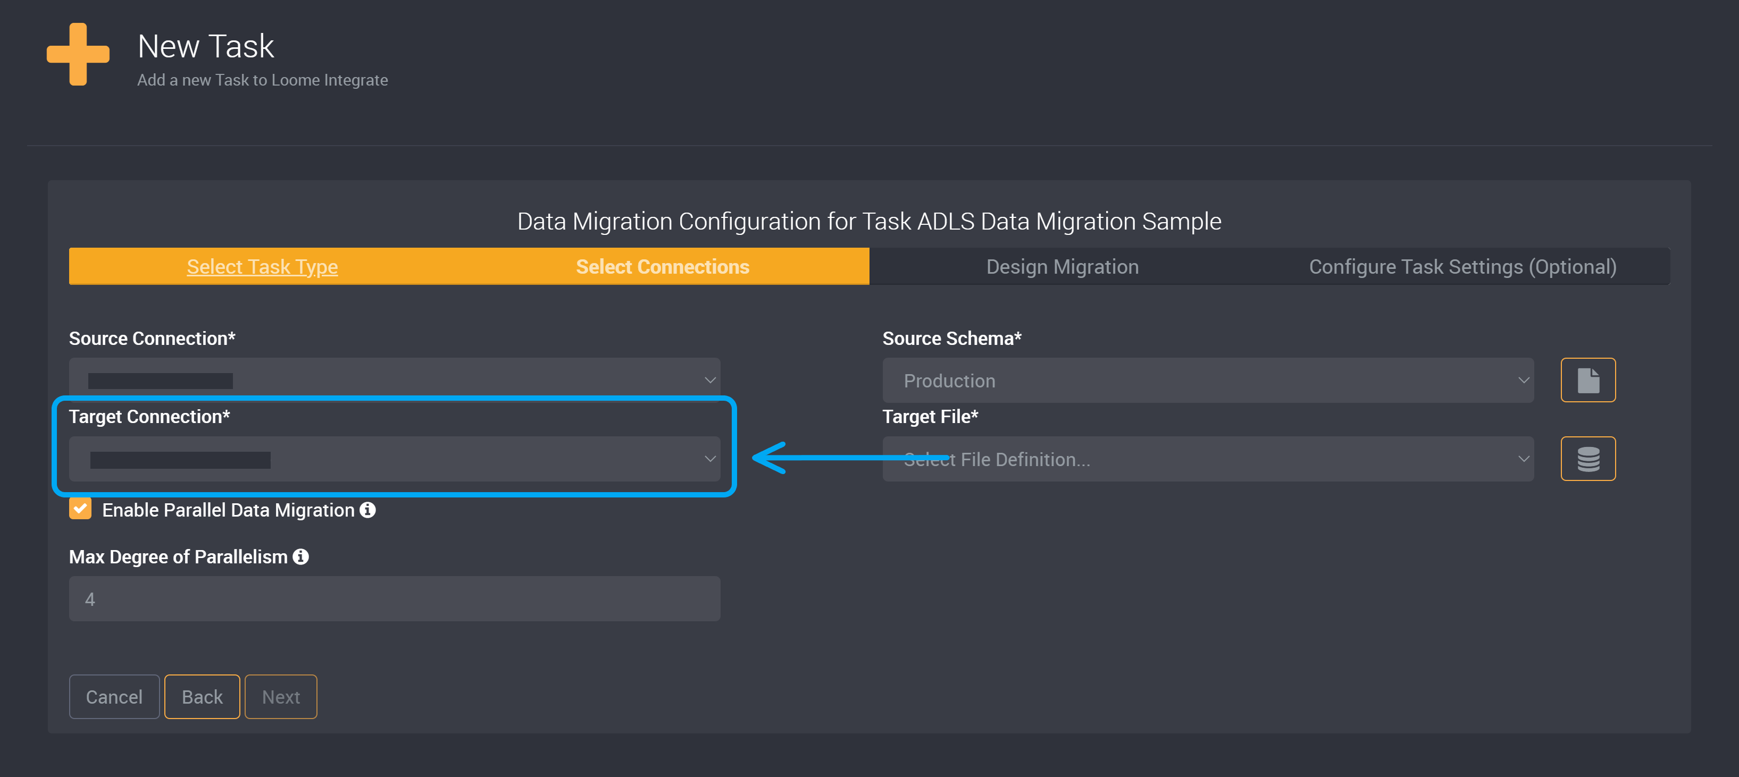This screenshot has width=1739, height=777.
Task: Click the Back button
Action: tap(202, 697)
